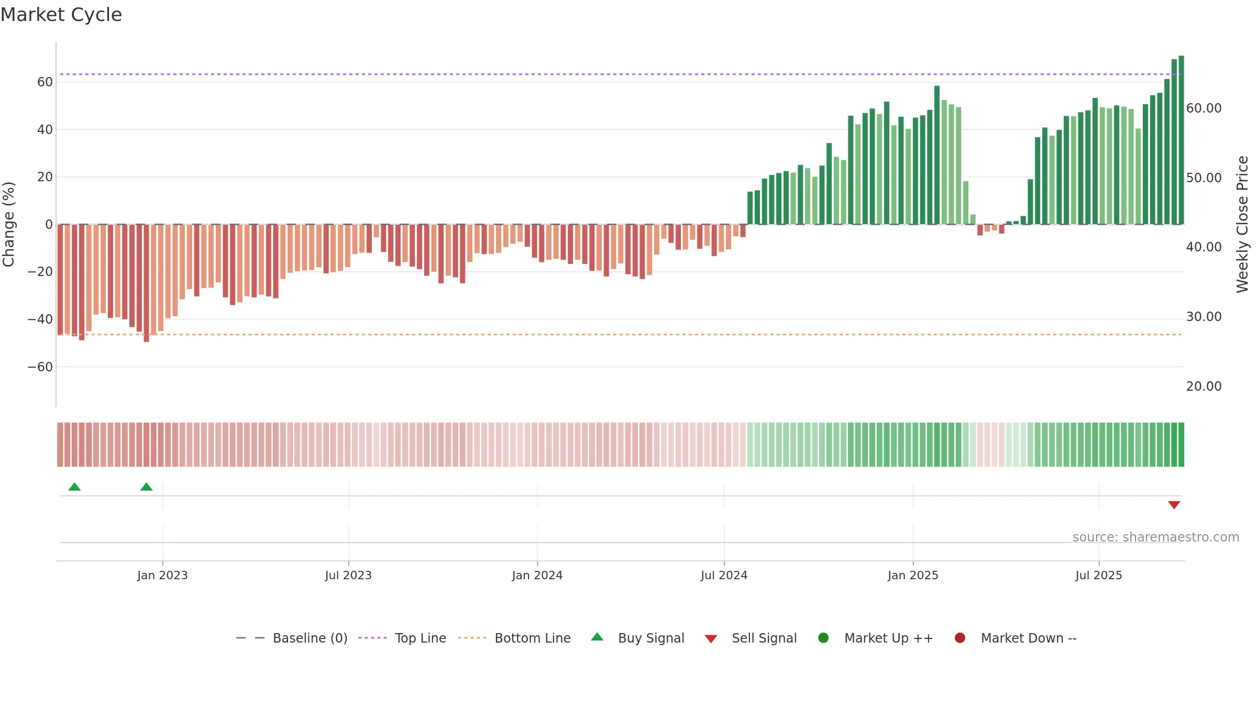
Task: Click the 20.00 price axis label
Action: click(1204, 386)
